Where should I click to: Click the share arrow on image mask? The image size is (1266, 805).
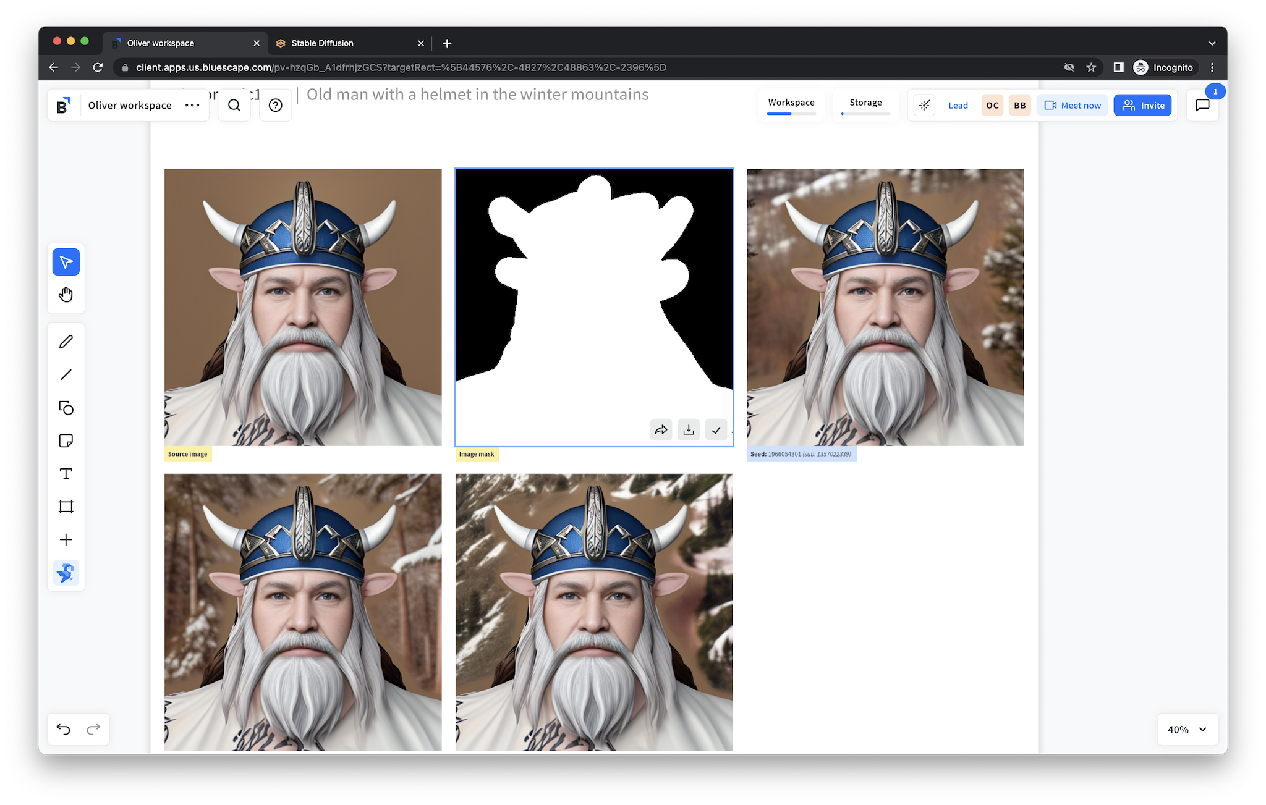coord(661,430)
